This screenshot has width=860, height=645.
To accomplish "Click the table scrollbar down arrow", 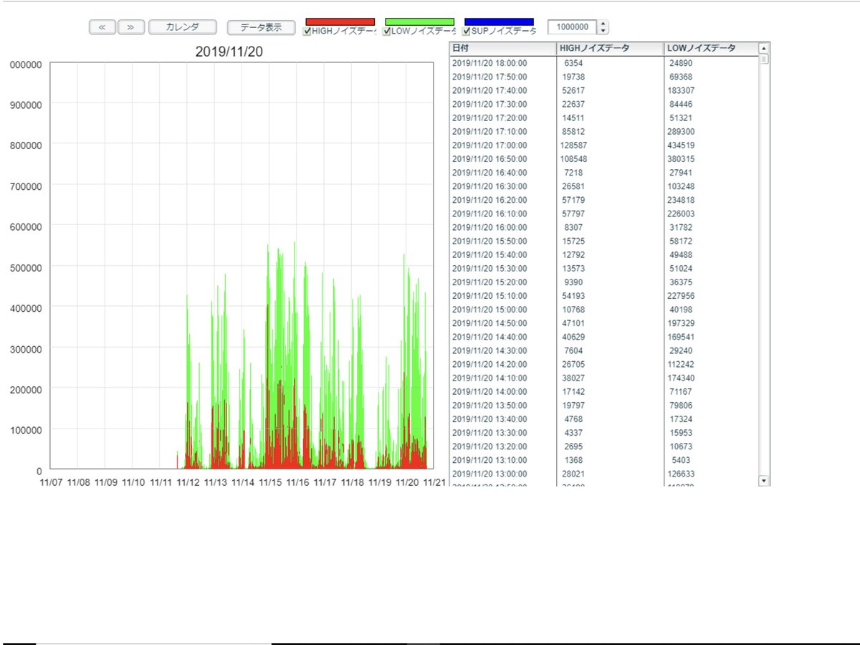I will (764, 480).
